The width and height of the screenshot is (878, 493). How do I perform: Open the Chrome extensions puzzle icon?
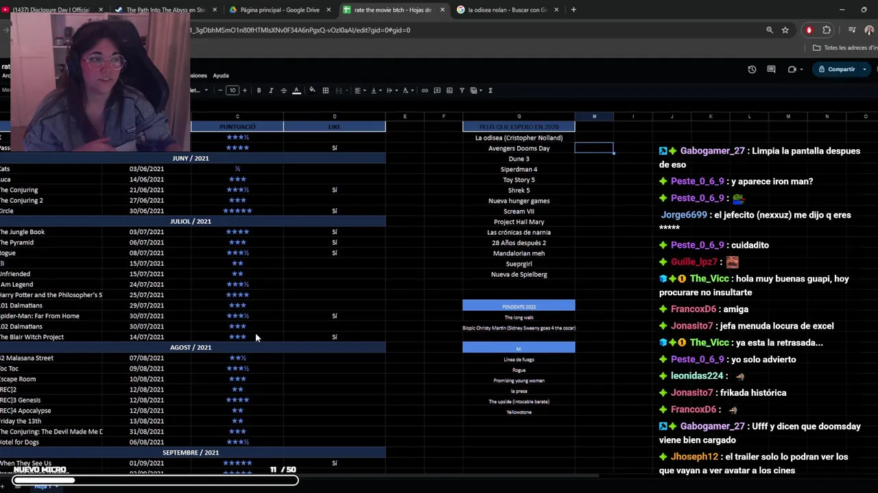click(x=827, y=30)
